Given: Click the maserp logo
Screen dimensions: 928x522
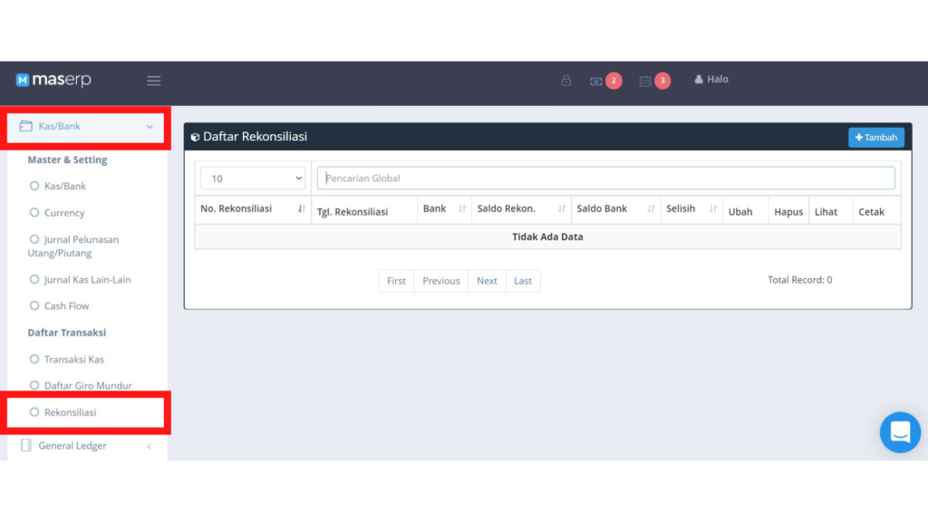Looking at the screenshot, I should point(54,80).
